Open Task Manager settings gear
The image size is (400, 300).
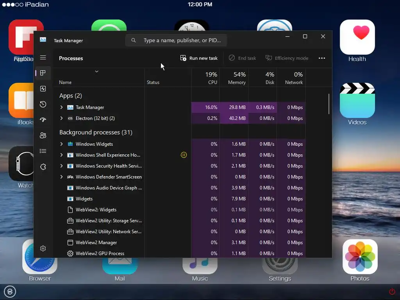(43, 248)
